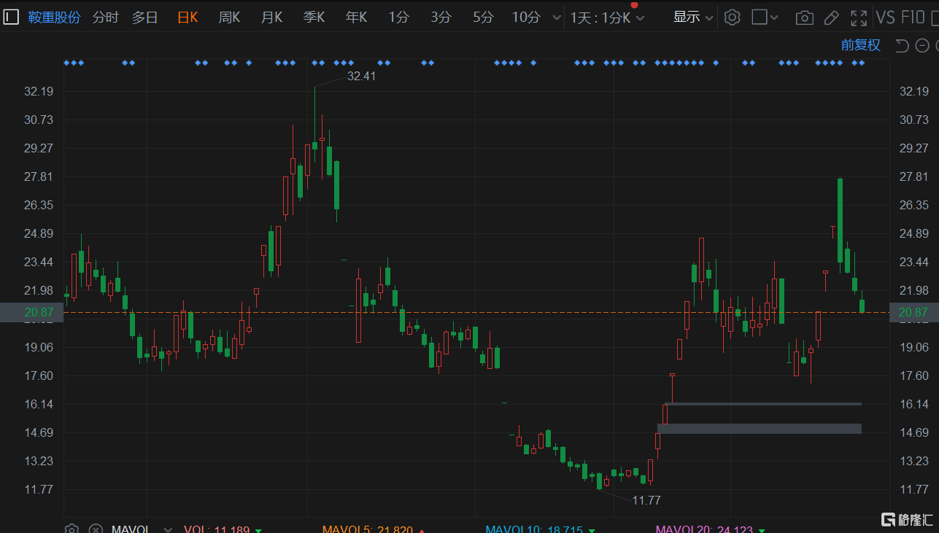
Task: Select the 日K daily candlestick tab
Action: [x=188, y=17]
